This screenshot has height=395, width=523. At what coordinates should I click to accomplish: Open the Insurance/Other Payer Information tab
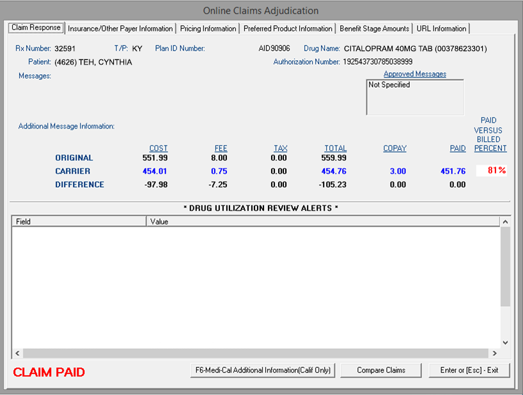tap(120, 29)
